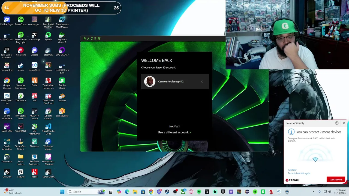Screen dimensions: 349x196
Task: Open FiveM desktop icon
Action: [34, 82]
